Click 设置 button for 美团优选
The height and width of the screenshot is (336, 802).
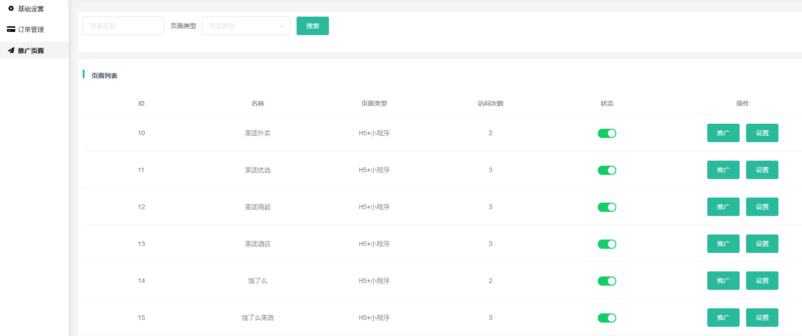[x=762, y=170]
